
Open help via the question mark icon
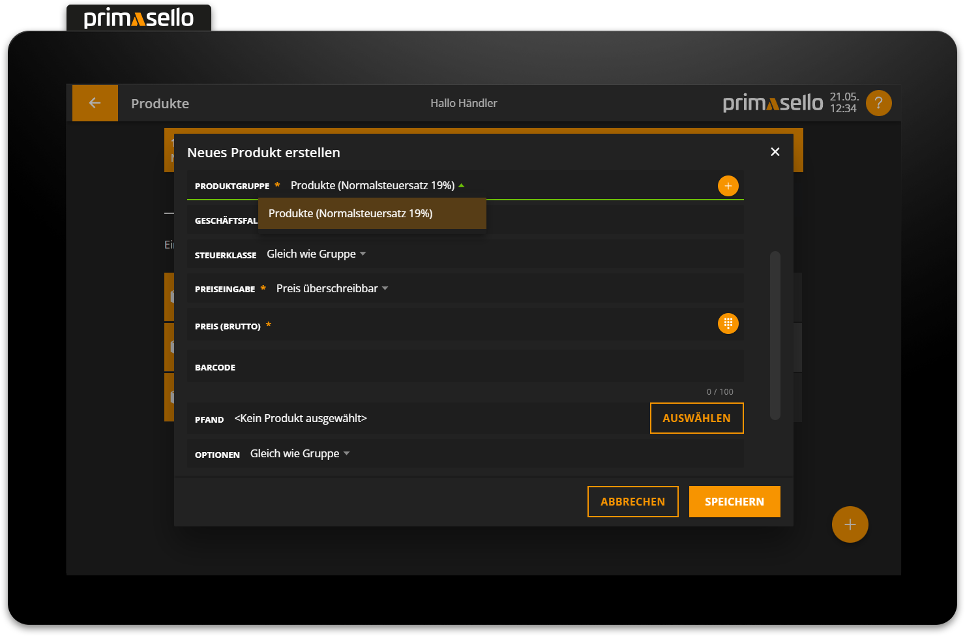878,103
